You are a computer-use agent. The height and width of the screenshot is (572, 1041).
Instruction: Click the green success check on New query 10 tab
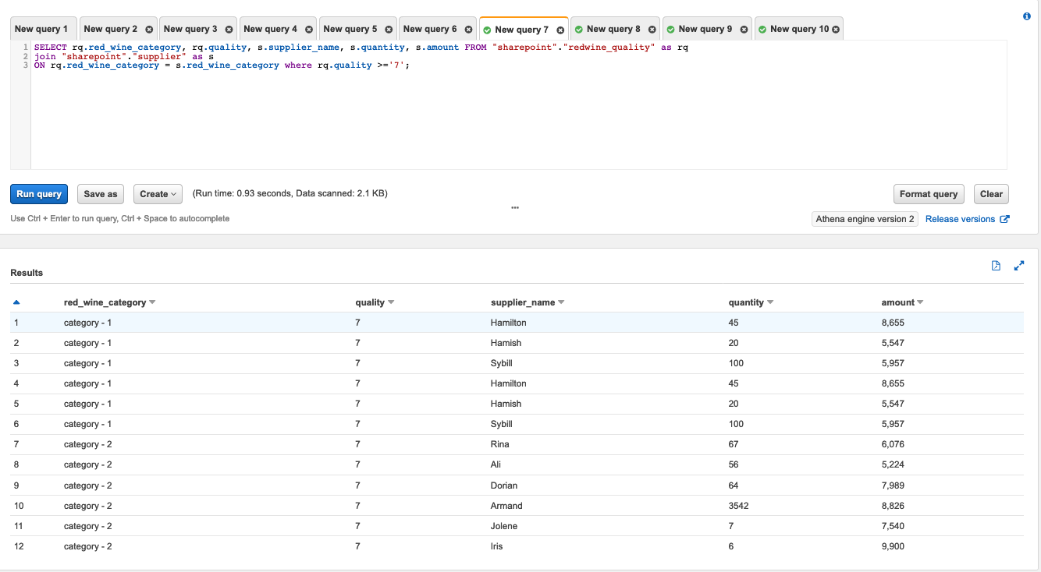[x=762, y=28]
